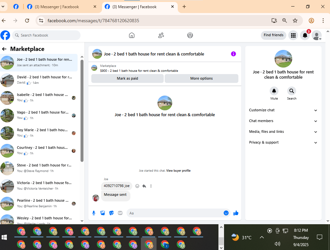Expand Customize chat section
330x250 pixels.
tap(283, 110)
